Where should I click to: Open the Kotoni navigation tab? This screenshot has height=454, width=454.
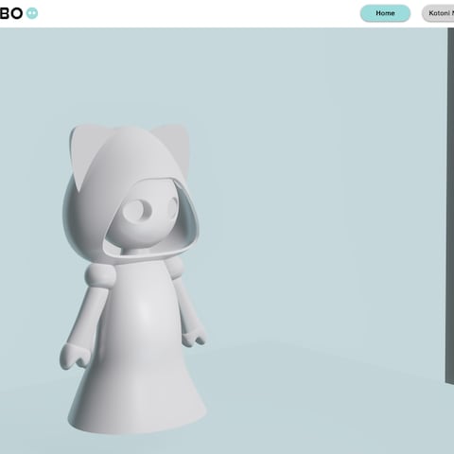point(439,13)
